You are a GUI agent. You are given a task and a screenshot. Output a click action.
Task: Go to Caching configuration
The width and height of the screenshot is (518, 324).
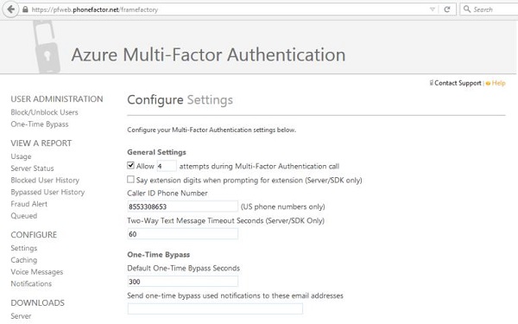(x=24, y=260)
